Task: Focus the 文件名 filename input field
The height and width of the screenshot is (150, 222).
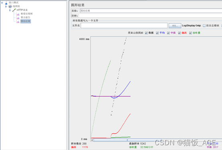Action: [124, 26]
